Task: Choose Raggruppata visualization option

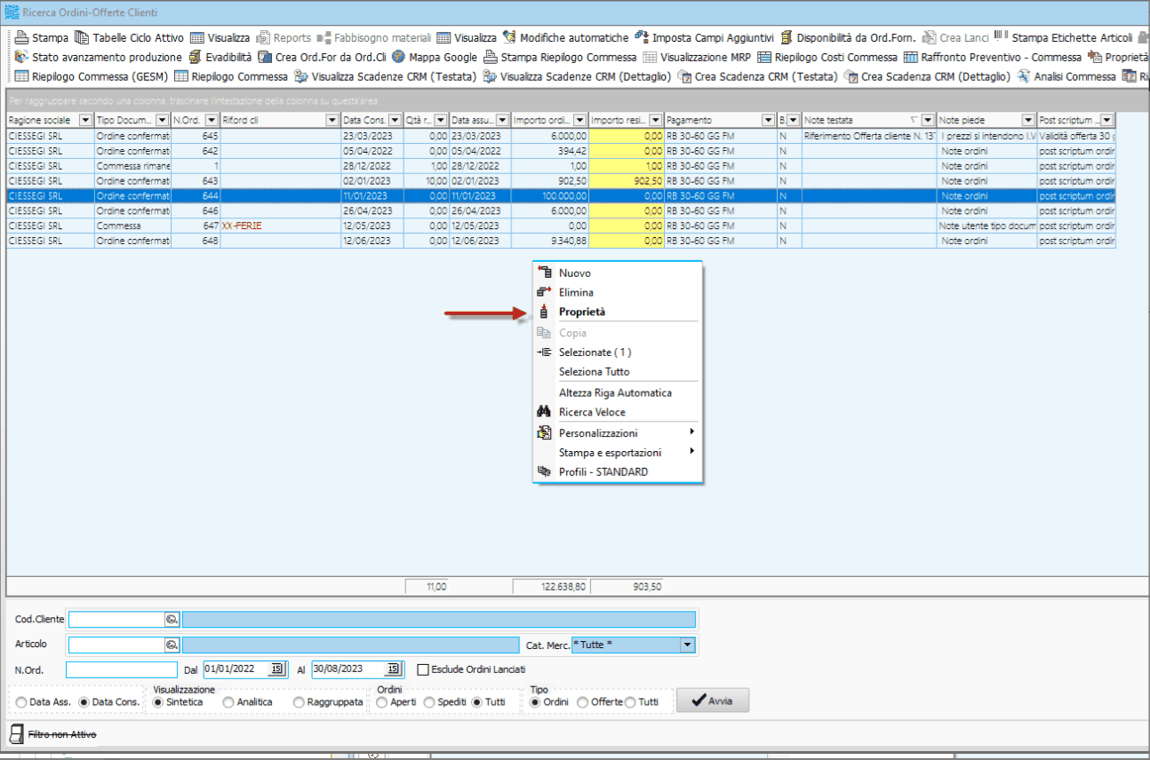Action: tap(299, 701)
